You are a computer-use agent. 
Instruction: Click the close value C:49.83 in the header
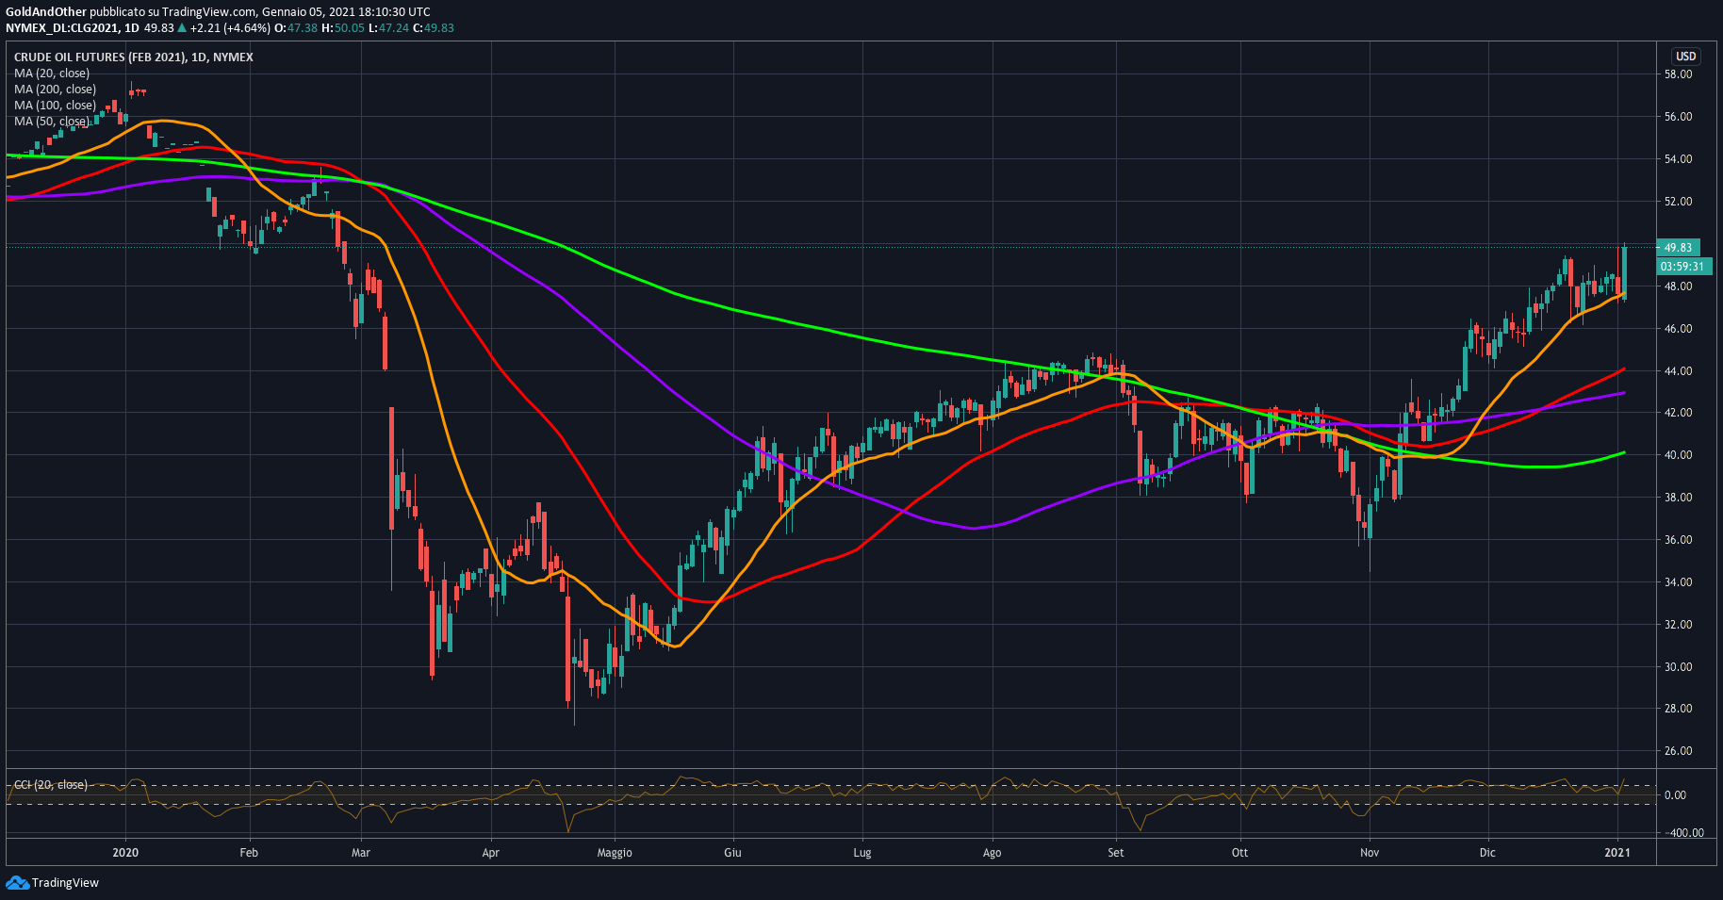click(x=434, y=28)
